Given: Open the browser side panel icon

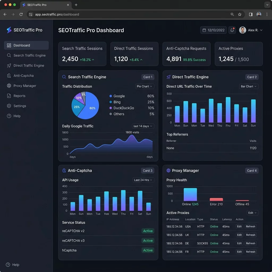Looking at the screenshot, I should tap(251, 14).
